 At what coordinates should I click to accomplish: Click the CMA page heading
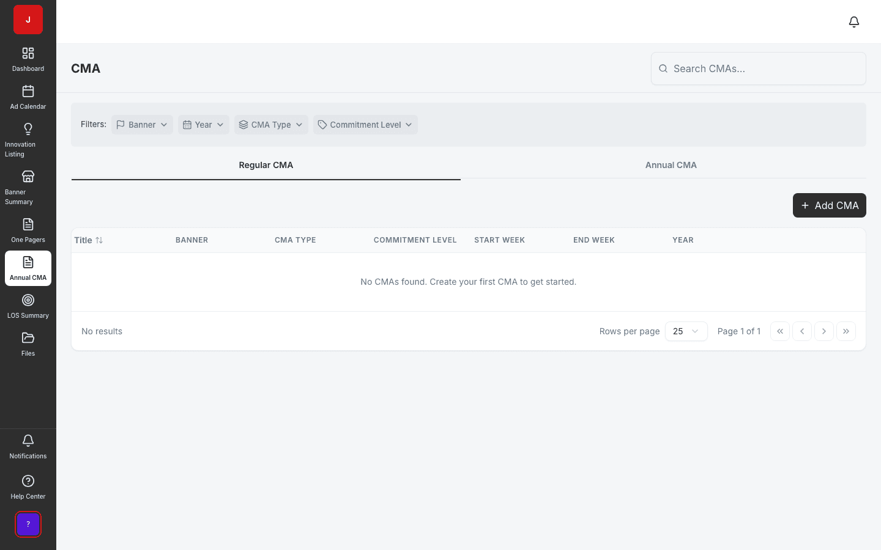[86, 68]
